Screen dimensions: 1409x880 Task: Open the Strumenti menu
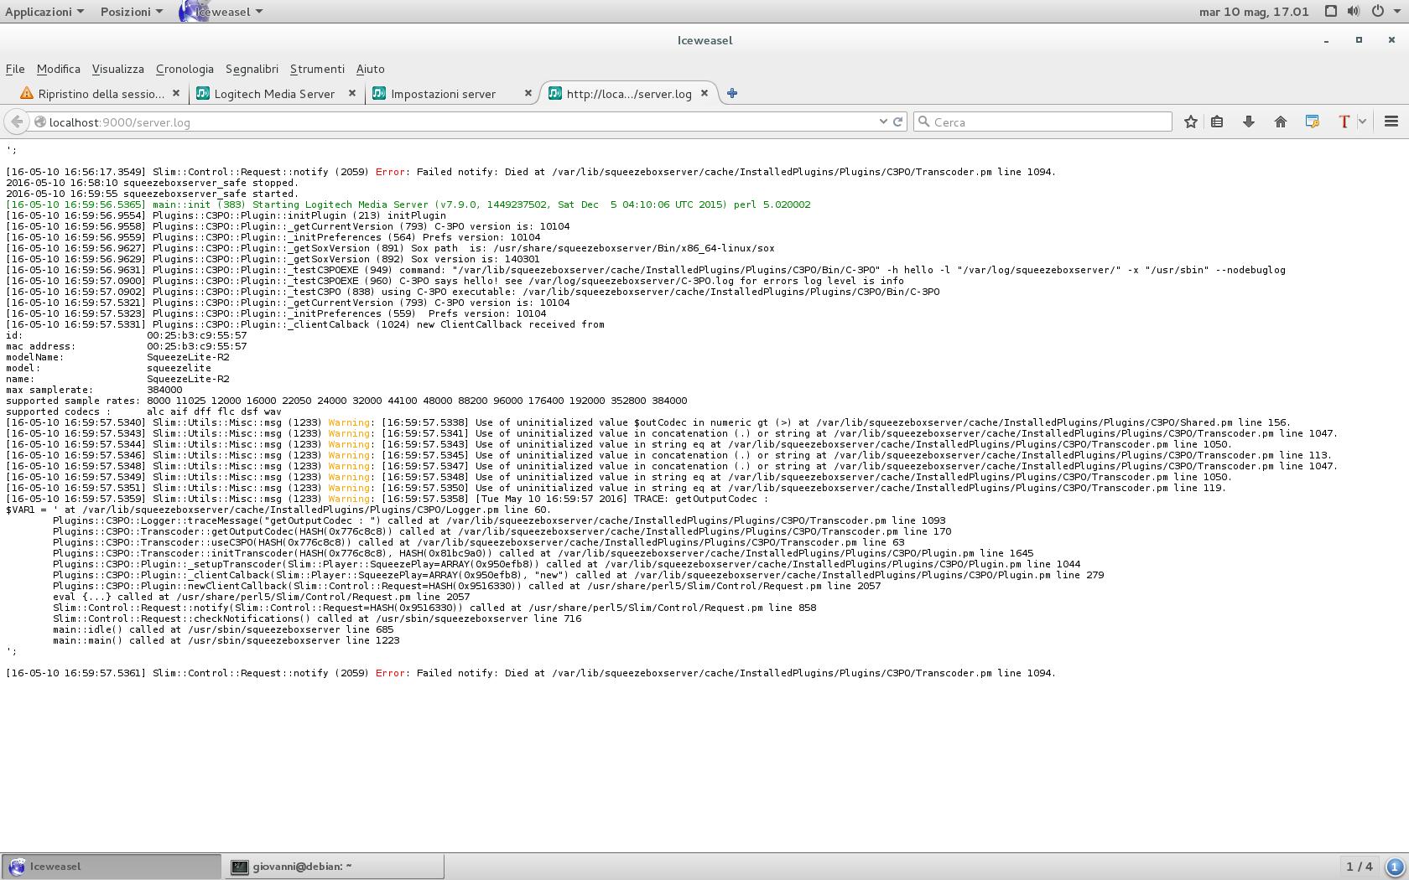point(317,69)
